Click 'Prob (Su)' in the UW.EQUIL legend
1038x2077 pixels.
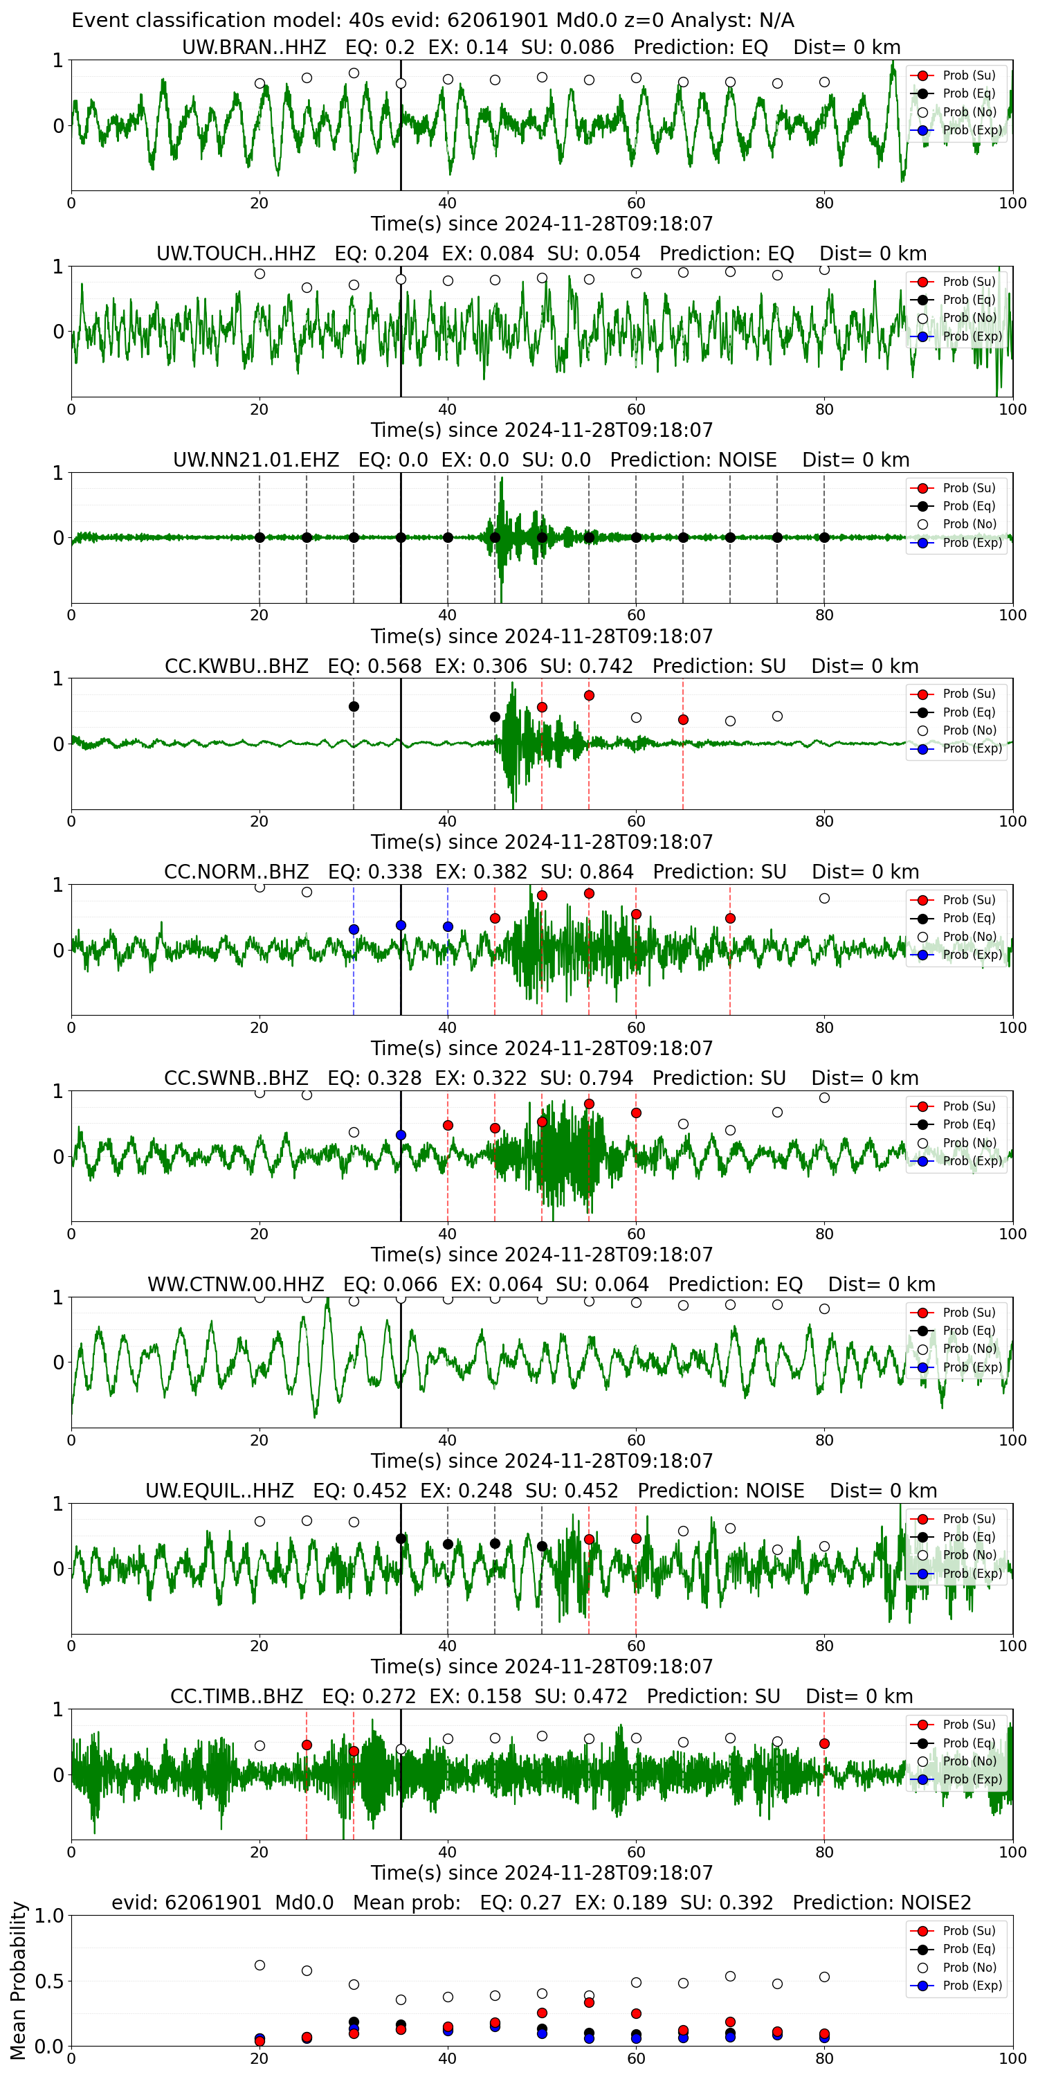coord(969,1518)
